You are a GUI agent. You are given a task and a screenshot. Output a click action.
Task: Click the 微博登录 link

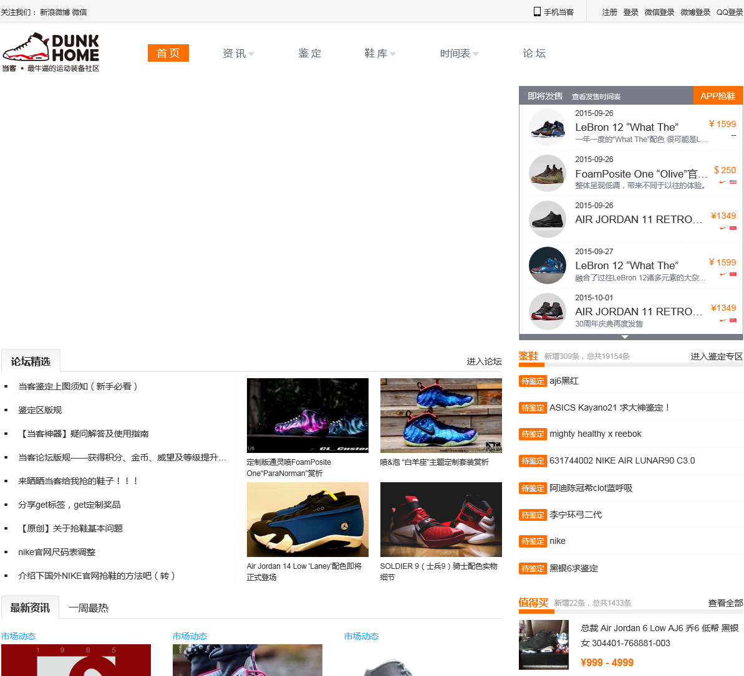pos(695,12)
